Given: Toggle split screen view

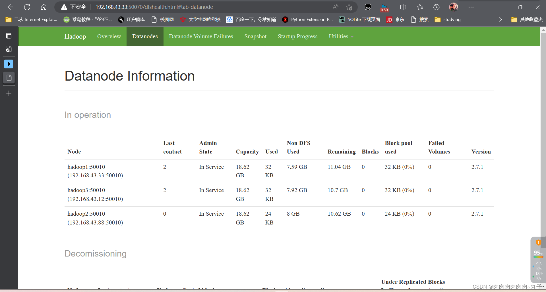Looking at the screenshot, I should tap(403, 7).
